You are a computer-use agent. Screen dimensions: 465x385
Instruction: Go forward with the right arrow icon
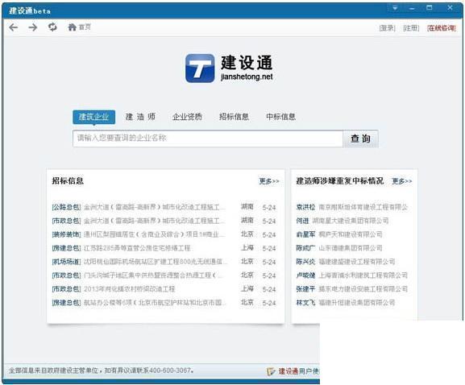pos(32,27)
